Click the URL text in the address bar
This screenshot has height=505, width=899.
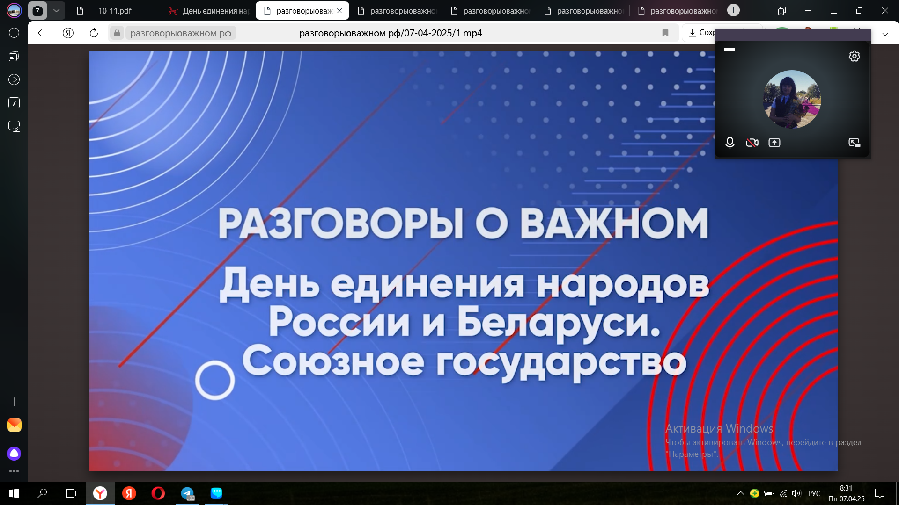pos(391,33)
